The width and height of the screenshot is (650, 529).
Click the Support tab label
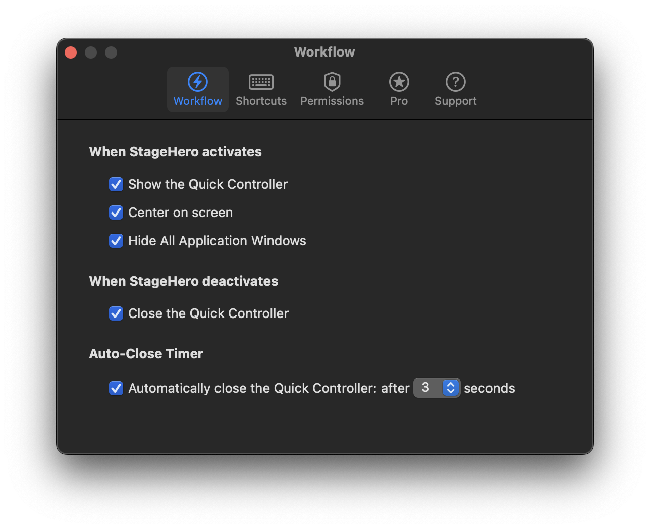[455, 101]
